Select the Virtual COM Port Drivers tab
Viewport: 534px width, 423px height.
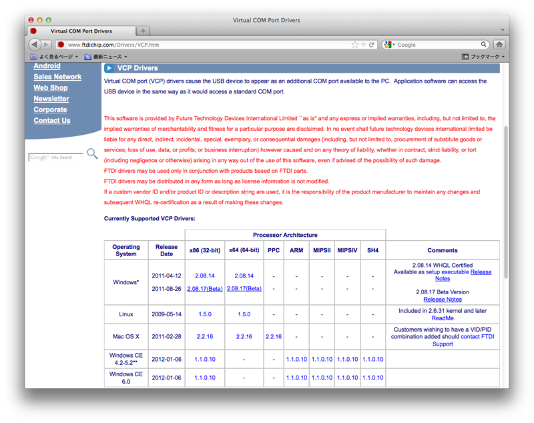(81, 31)
